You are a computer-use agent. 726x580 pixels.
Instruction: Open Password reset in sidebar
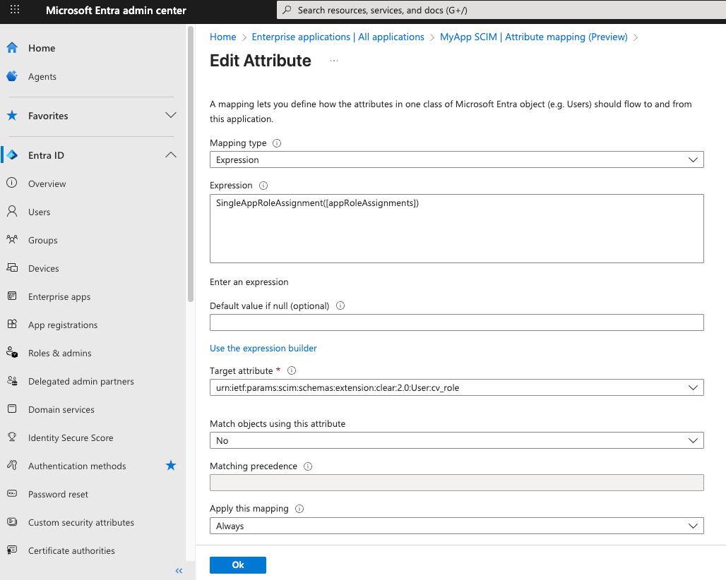(x=58, y=494)
